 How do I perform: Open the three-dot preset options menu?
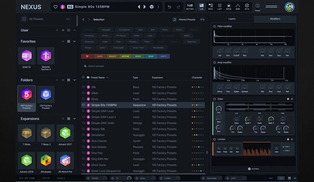coord(159,7)
